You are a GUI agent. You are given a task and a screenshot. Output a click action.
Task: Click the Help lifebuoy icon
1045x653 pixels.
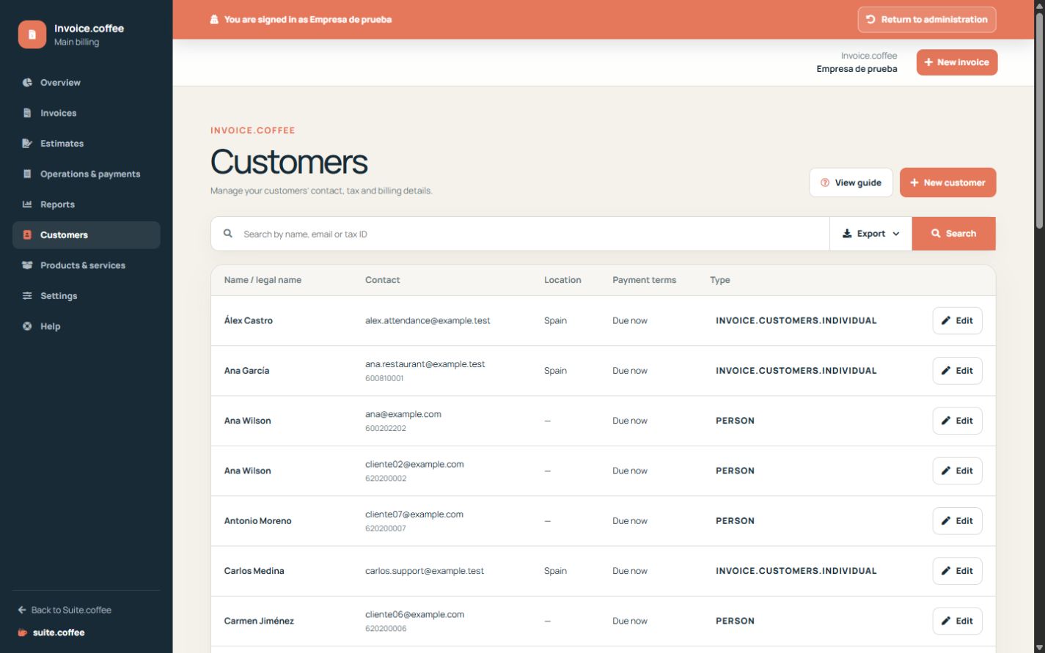coord(27,326)
